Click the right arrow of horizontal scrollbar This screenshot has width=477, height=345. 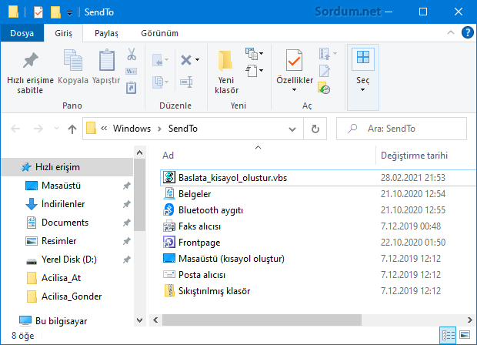(x=470, y=320)
